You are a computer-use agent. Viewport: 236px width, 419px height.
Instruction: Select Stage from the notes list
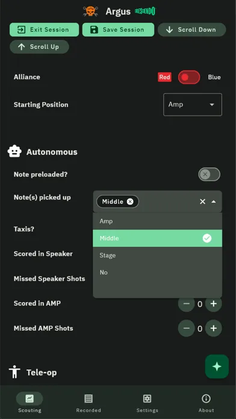point(157,255)
